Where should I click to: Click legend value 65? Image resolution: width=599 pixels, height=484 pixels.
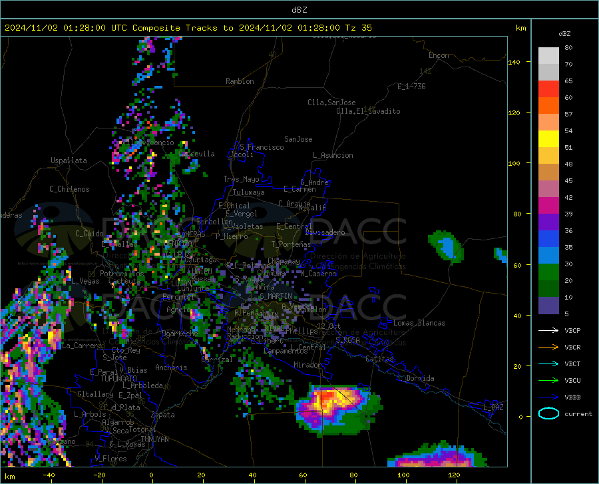568,81
